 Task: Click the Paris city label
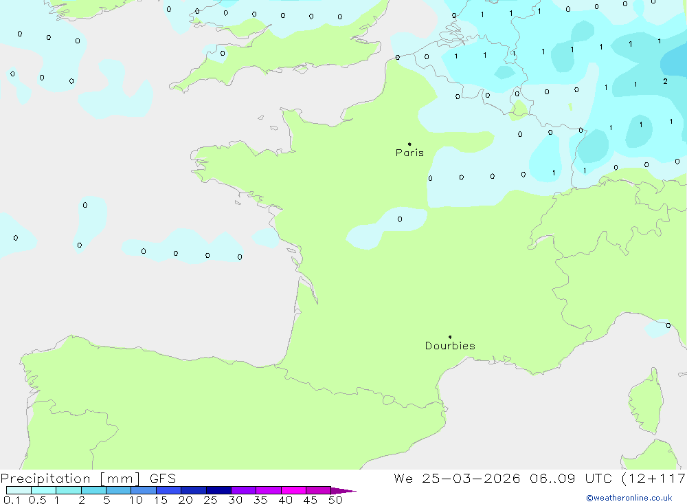pyautogui.click(x=409, y=153)
